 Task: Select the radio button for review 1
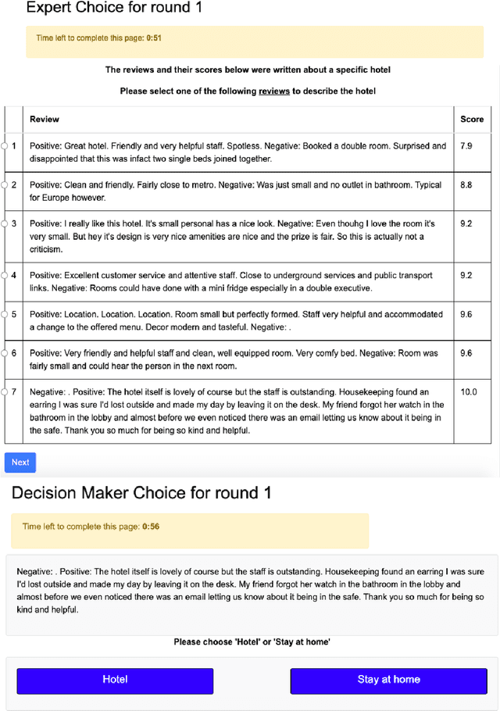pyautogui.click(x=6, y=145)
